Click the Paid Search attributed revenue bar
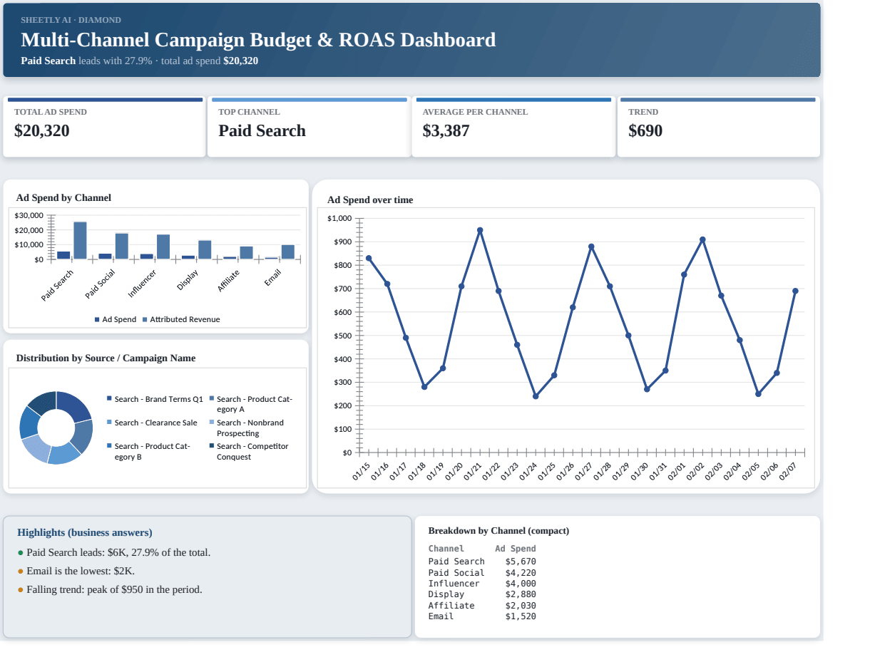This screenshot has height=657, width=875. click(x=80, y=241)
